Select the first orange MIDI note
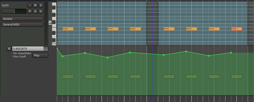The image size is (254, 102). coord(68,29)
